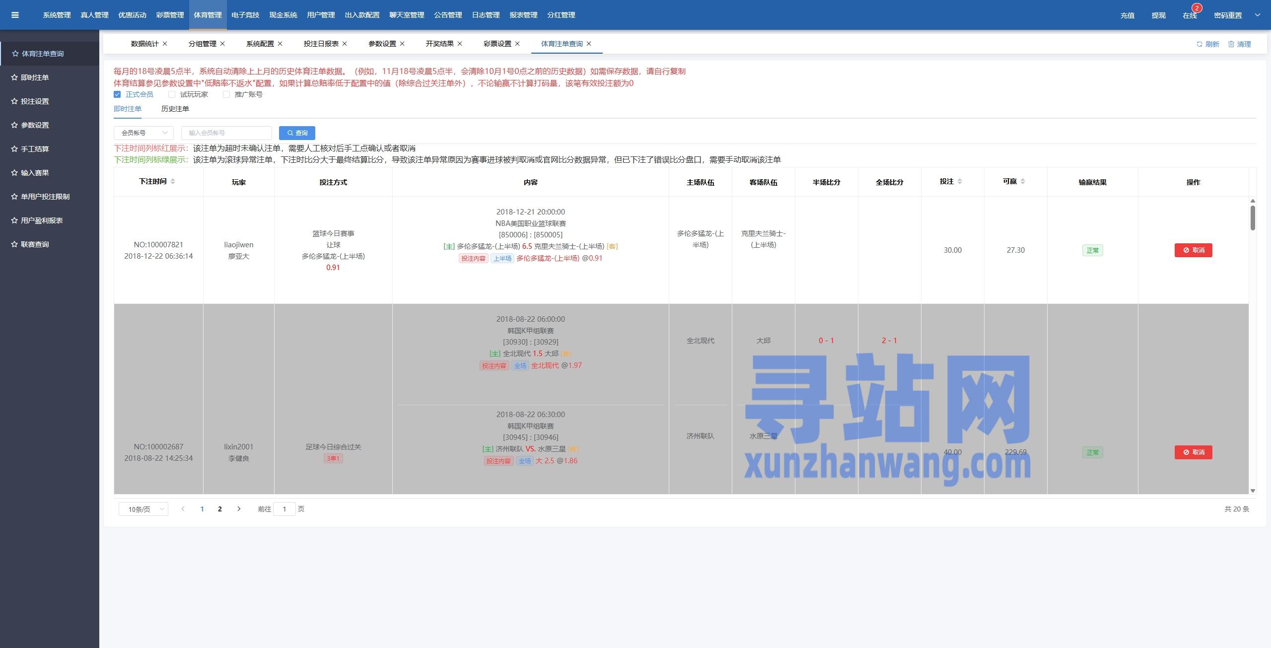Cancel order NO:100007821 with 取消 button

[1193, 250]
